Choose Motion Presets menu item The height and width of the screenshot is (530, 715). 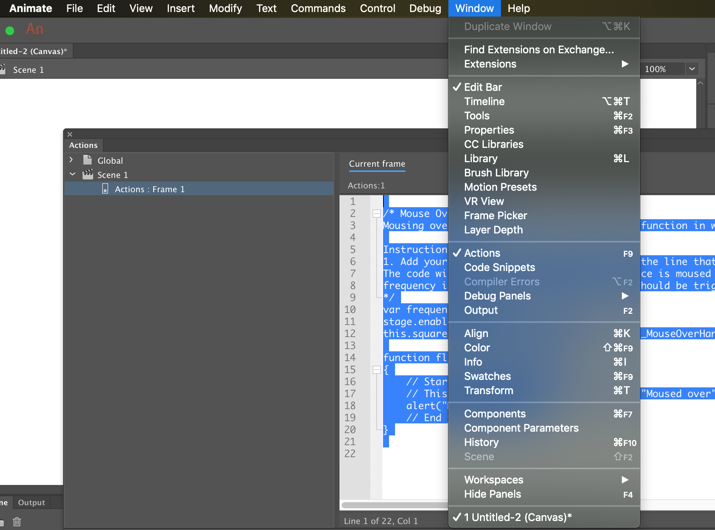pyautogui.click(x=544, y=187)
